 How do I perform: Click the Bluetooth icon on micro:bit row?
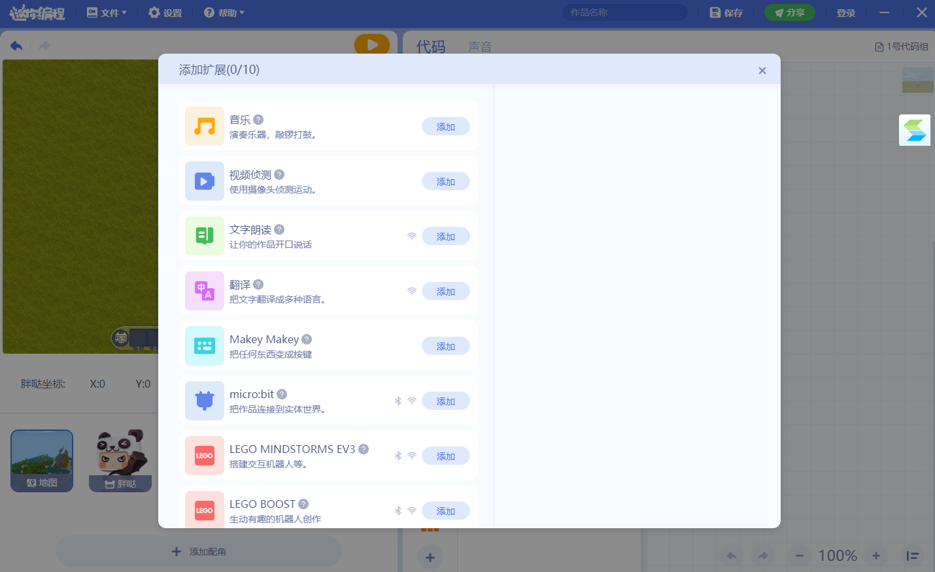click(398, 401)
